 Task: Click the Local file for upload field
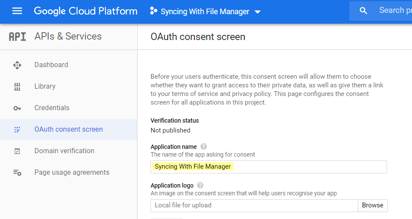tap(254, 206)
